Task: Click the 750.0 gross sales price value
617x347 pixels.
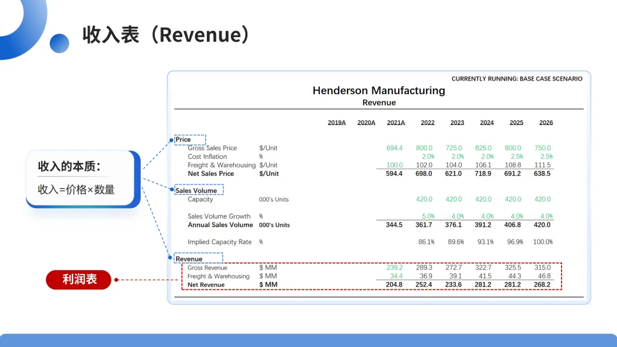Action: [542, 148]
